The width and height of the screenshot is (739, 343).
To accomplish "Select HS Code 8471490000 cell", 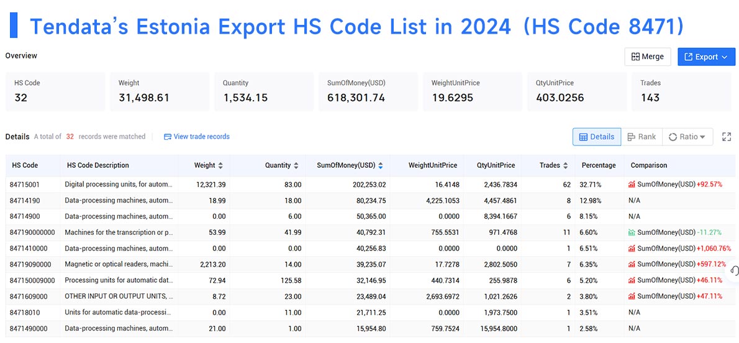I will point(27,328).
